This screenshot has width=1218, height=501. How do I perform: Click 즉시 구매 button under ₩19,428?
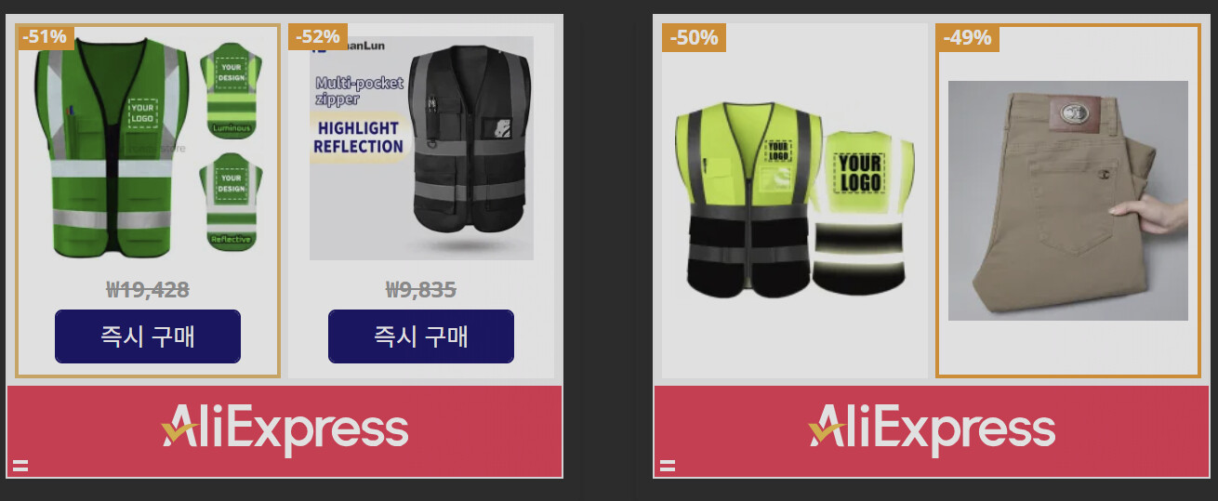point(148,336)
